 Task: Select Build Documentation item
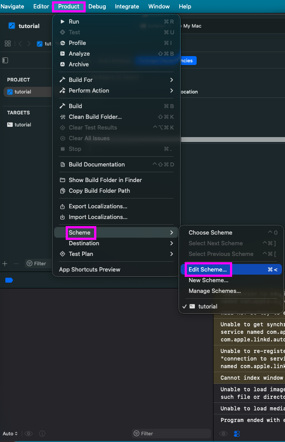tap(116, 165)
